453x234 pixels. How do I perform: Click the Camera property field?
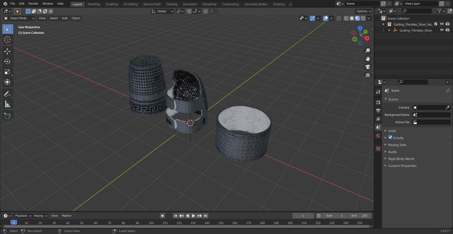(x=431, y=108)
